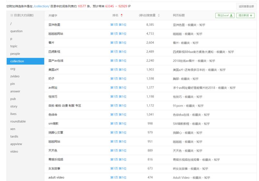Open the 目录(大约词数) menu icon
259x181 pixels.
(12, 15)
